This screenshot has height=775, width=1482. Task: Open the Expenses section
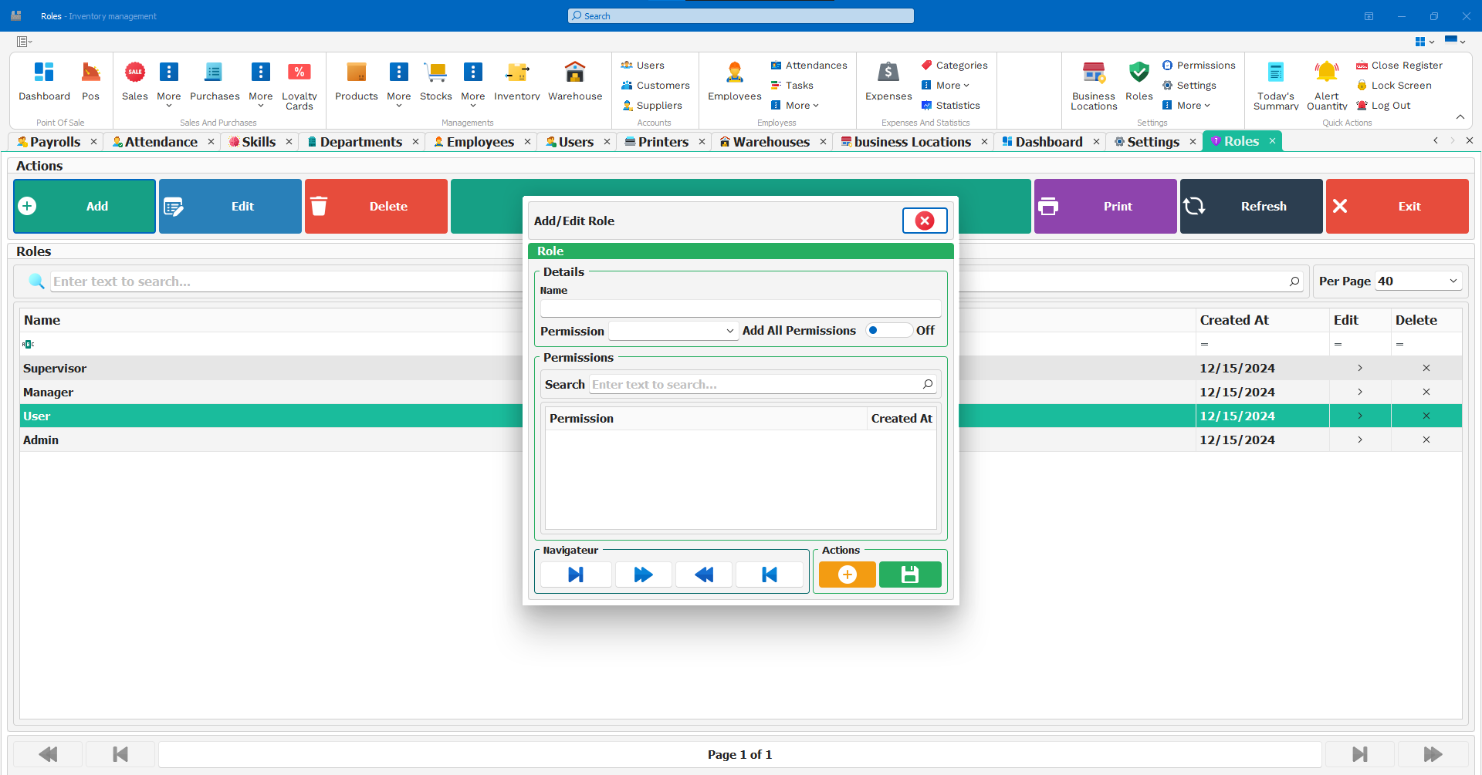(x=888, y=83)
